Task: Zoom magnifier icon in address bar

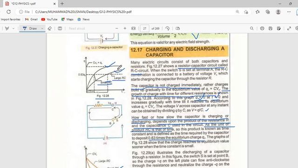Action: pos(237,12)
